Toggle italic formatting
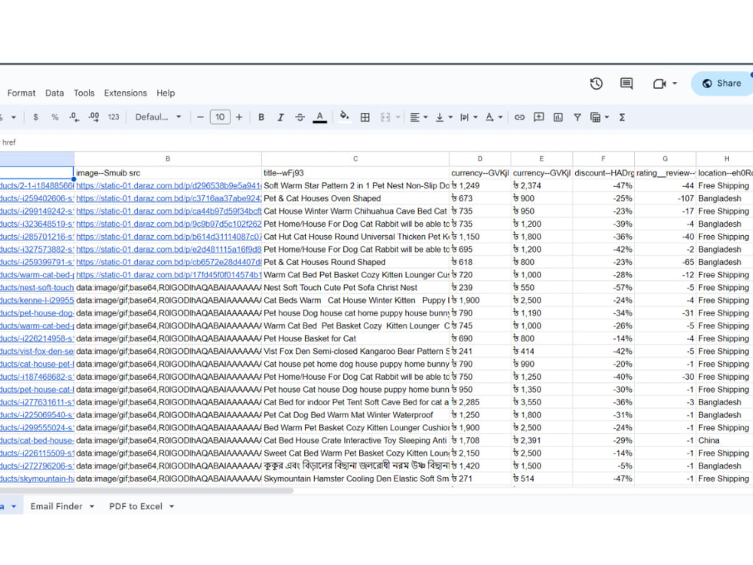753x565 pixels. click(280, 118)
